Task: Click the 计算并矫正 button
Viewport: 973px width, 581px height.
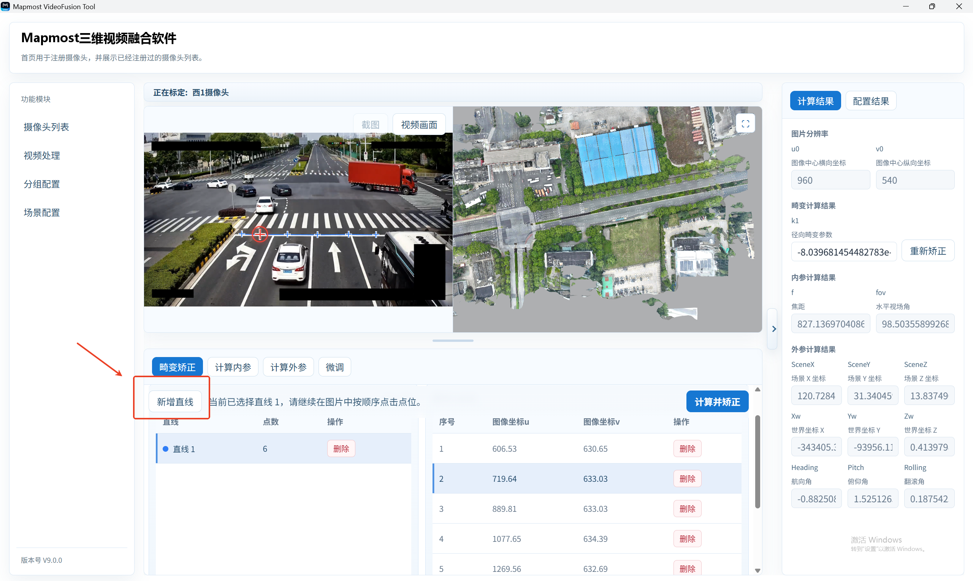Action: point(717,402)
